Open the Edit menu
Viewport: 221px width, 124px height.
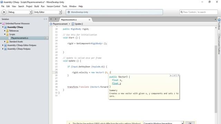tap(8, 6)
